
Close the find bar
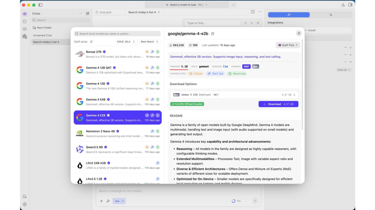(x=258, y=23)
